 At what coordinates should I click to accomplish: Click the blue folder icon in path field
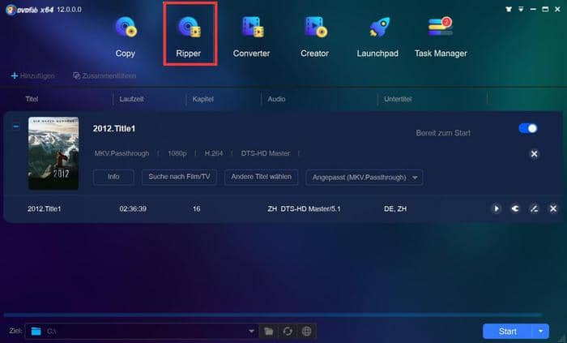click(36, 331)
